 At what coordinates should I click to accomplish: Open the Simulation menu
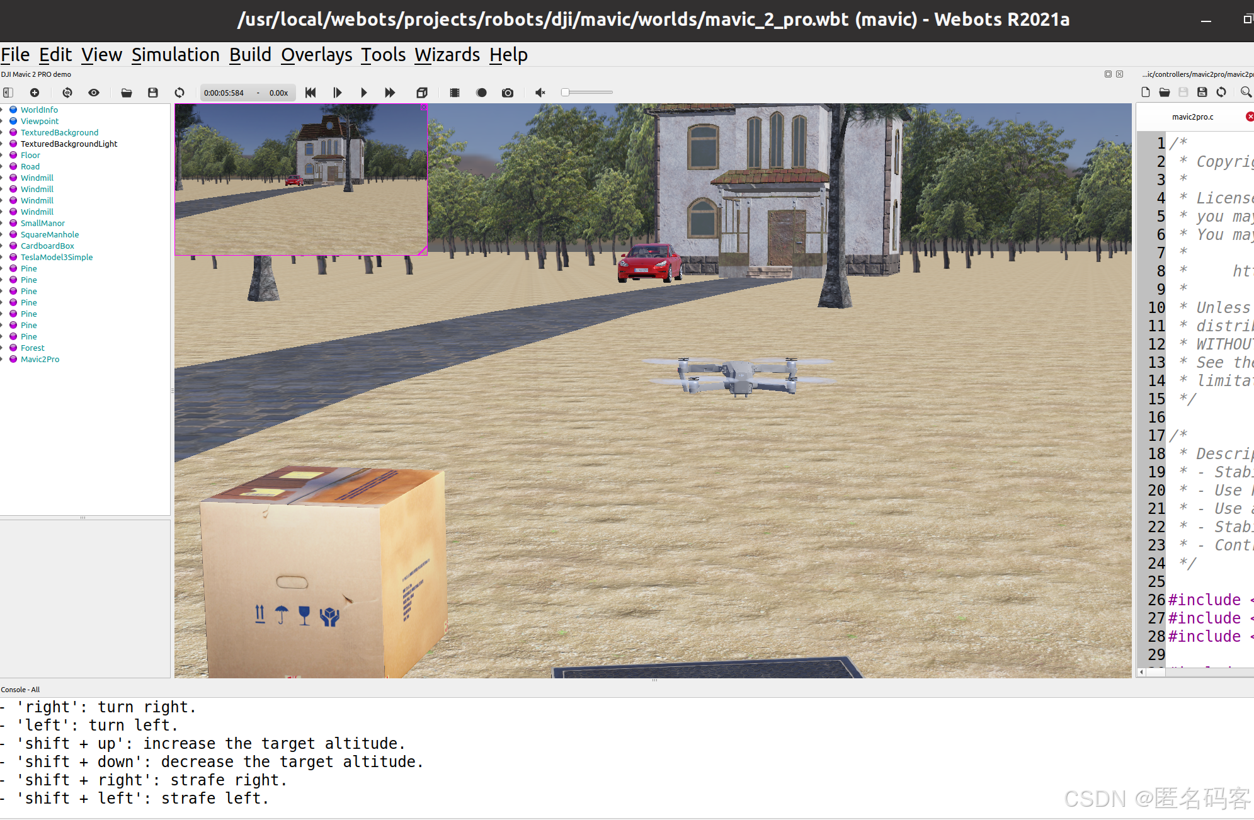point(175,55)
